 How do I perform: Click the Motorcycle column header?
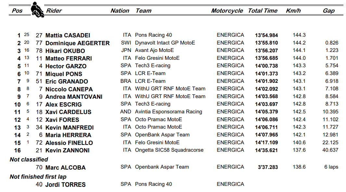pyautogui.click(x=227, y=11)
